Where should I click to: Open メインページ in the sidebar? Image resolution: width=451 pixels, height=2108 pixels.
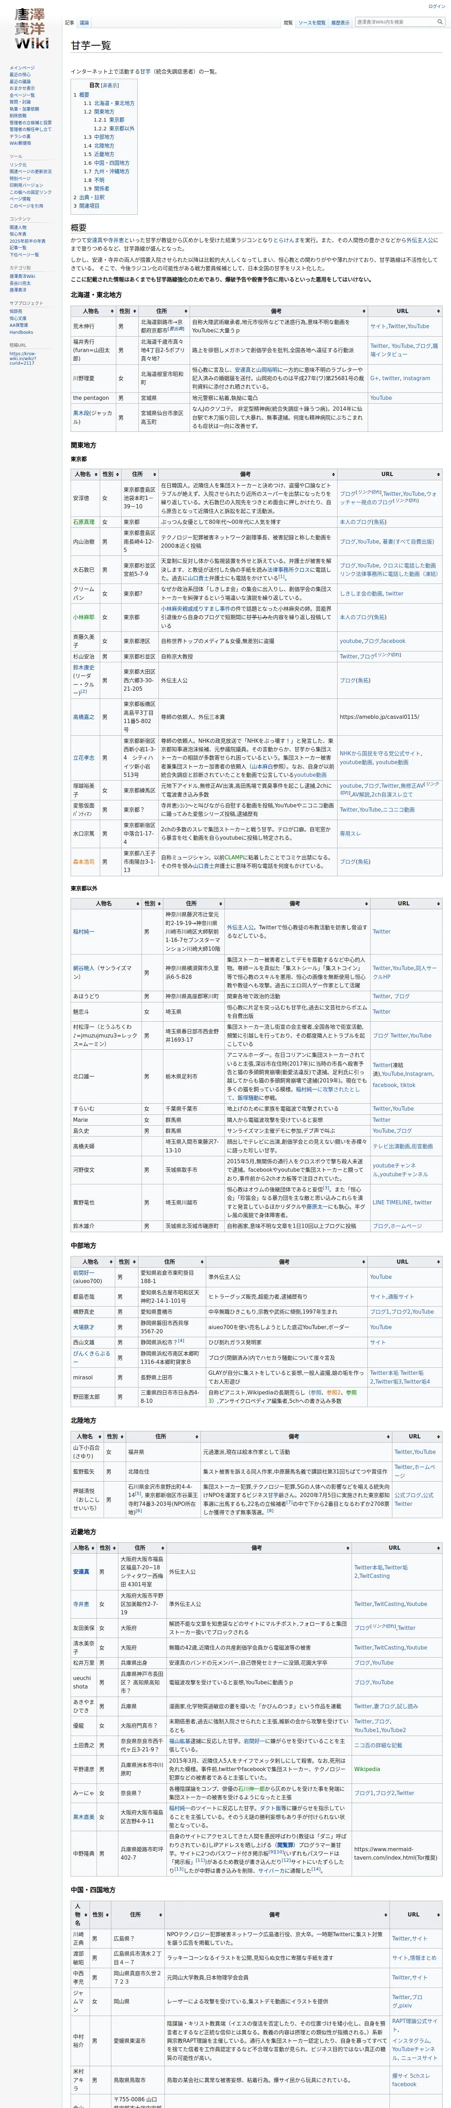(x=22, y=68)
